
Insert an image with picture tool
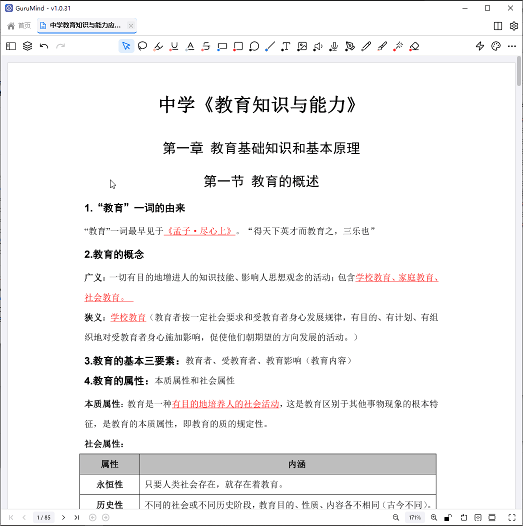coord(302,46)
